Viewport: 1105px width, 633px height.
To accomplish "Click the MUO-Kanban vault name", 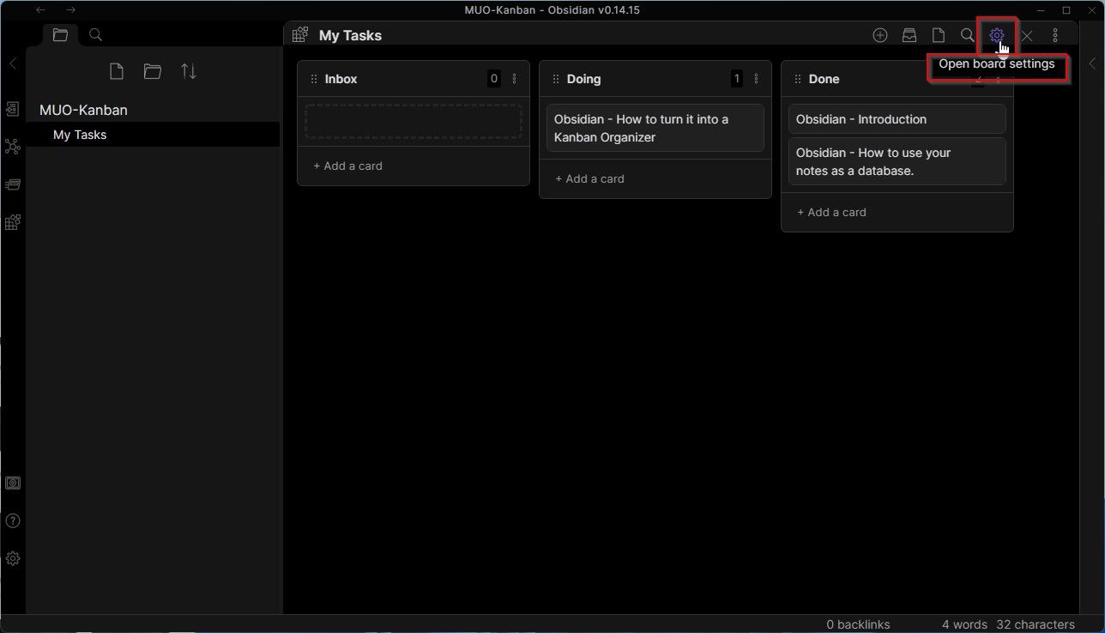I will click(83, 110).
